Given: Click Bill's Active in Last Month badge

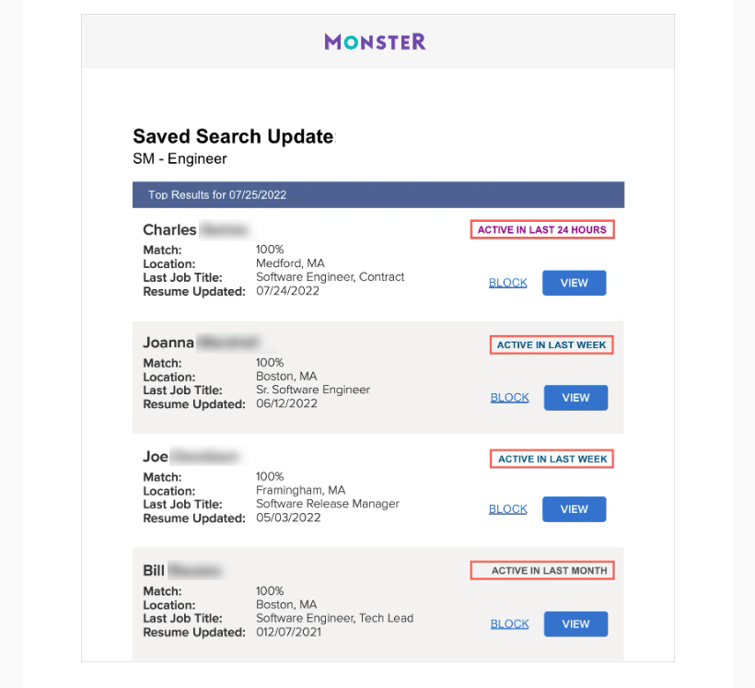Looking at the screenshot, I should [x=542, y=571].
